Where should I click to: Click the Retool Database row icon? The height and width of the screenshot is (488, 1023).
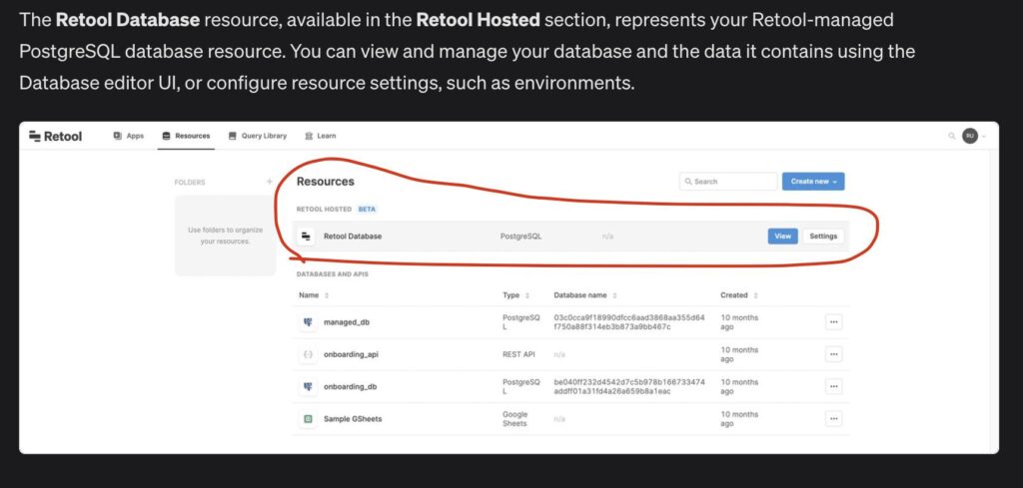(306, 237)
